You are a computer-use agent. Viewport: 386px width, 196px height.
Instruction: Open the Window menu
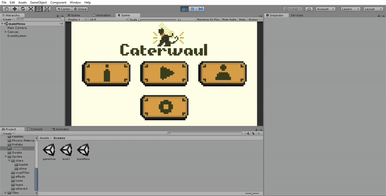click(x=75, y=2)
